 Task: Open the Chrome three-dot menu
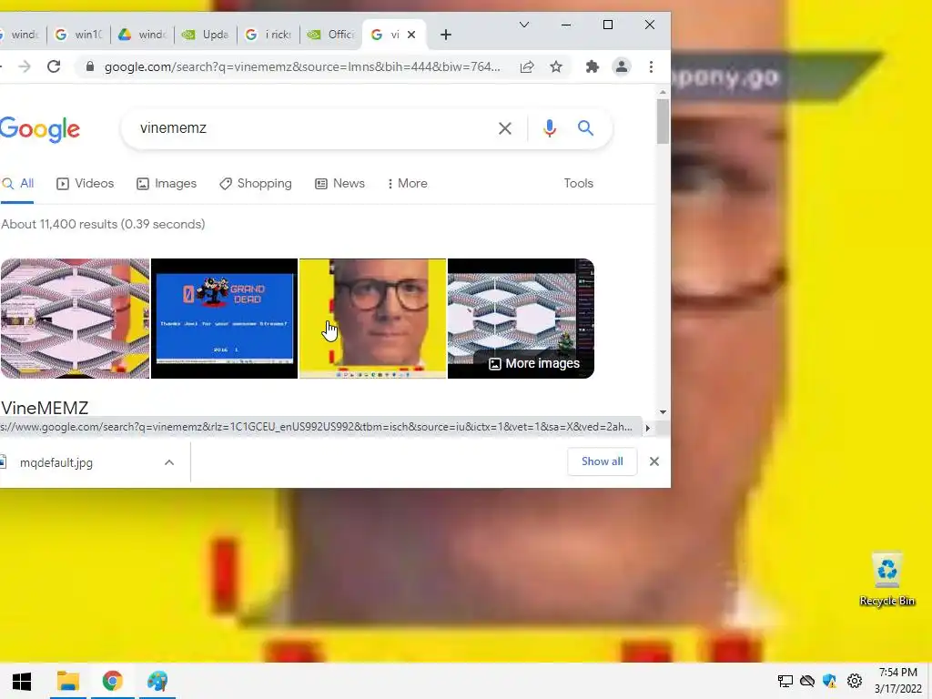[x=651, y=66]
